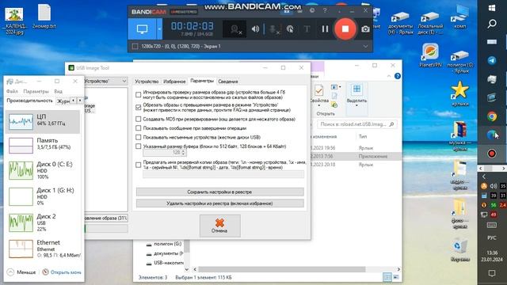Viewport: 507px width, 285px height.
Task: Select 2номер.txt desktop file
Action: 44,16
